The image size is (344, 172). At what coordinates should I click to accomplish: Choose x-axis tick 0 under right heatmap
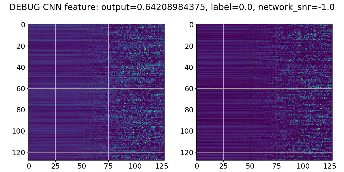(197, 166)
